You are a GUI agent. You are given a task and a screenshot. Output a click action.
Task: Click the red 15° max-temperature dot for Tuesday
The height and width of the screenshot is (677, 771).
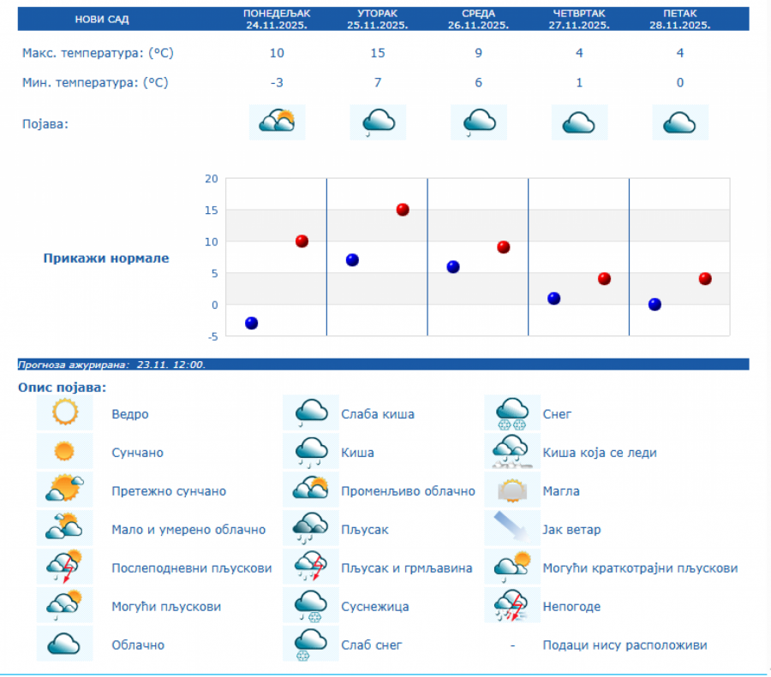point(403,210)
